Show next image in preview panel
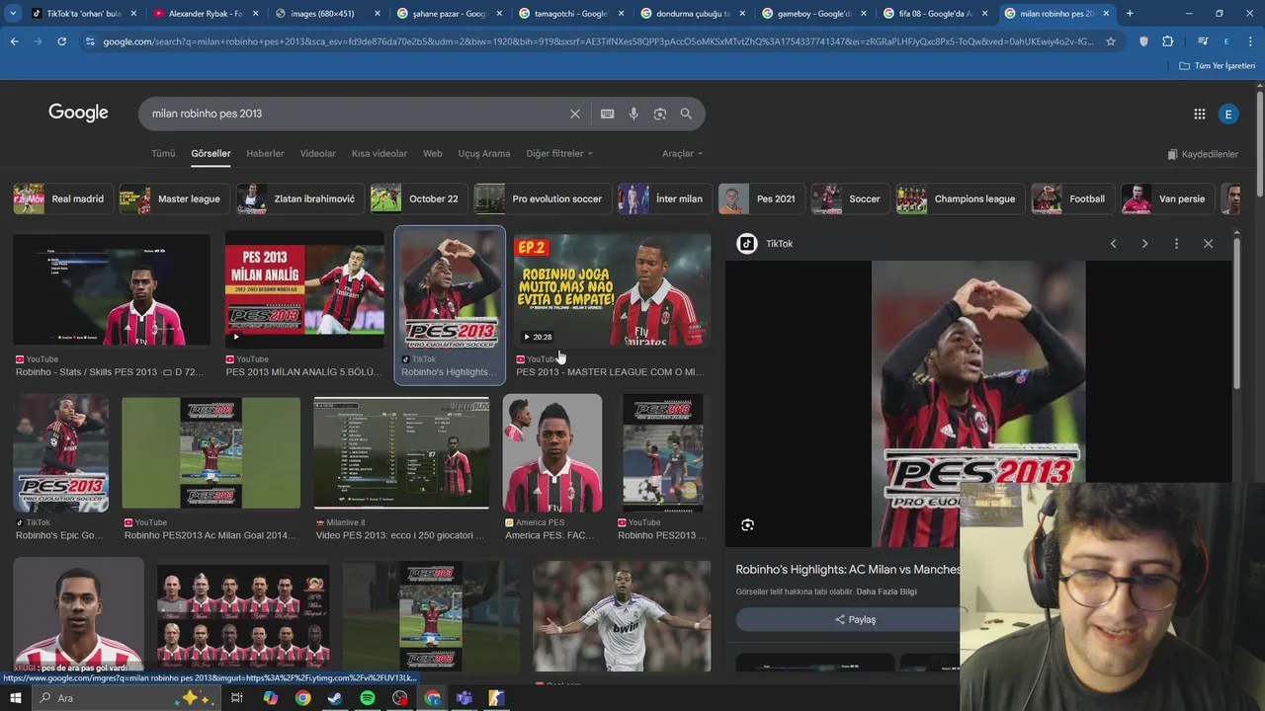This screenshot has width=1265, height=711. [x=1144, y=244]
